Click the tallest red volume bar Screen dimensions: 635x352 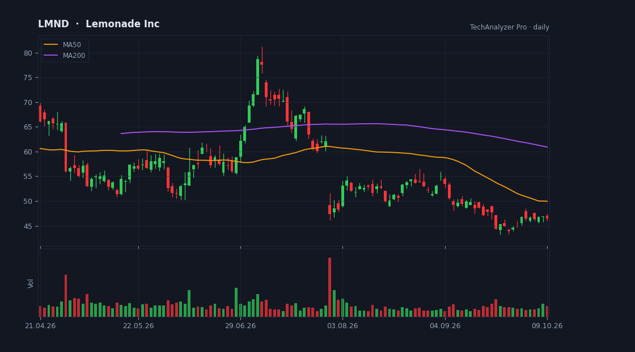pyautogui.click(x=329, y=287)
